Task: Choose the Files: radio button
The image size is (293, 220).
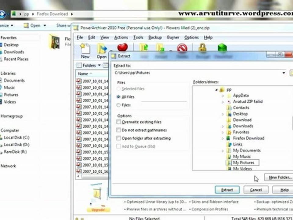Action: point(118,105)
